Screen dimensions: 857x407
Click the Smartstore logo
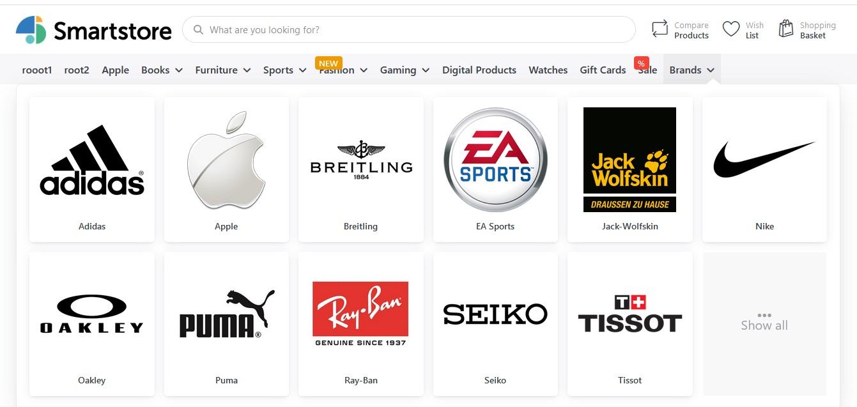tap(93, 30)
